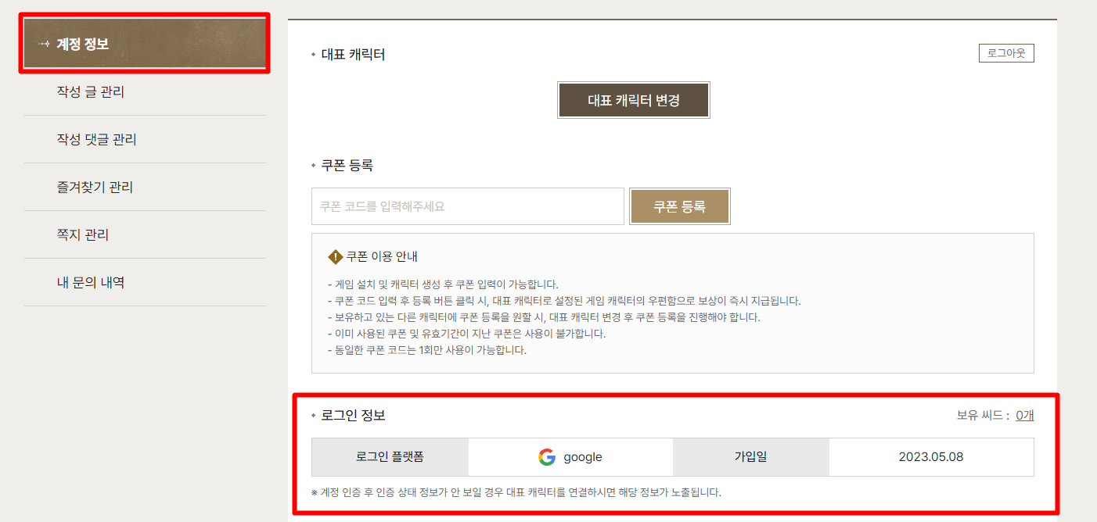The image size is (1097, 522).
Task: Click the footnote starting 계정 인증 후
Action: tap(516, 492)
